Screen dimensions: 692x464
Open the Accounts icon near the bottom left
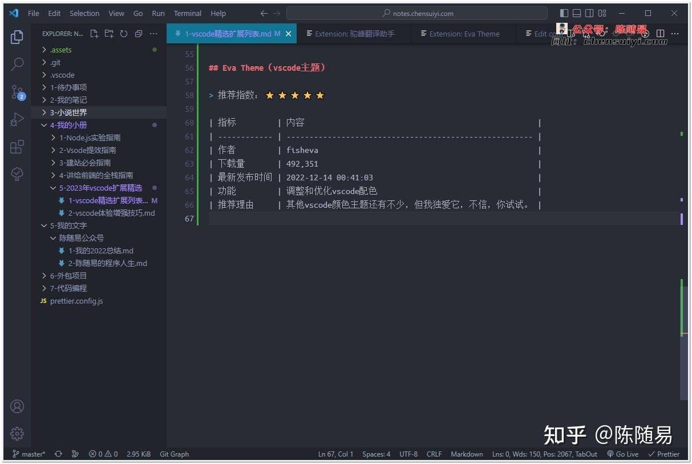click(17, 406)
